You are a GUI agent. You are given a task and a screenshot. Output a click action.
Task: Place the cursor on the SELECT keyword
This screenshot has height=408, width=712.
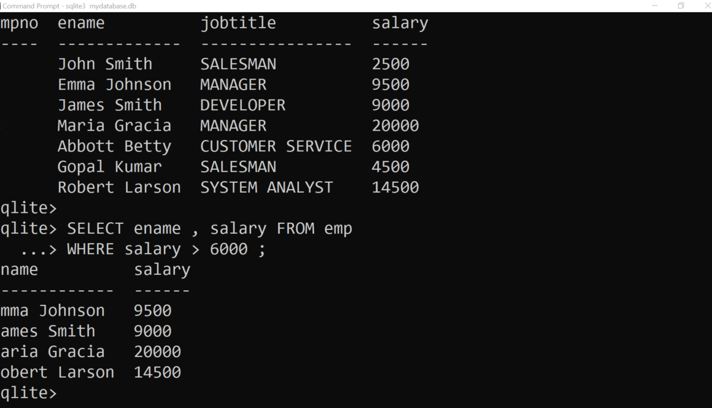pos(95,229)
